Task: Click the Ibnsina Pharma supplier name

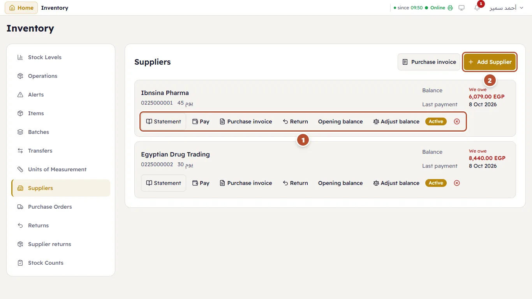Action: (165, 93)
